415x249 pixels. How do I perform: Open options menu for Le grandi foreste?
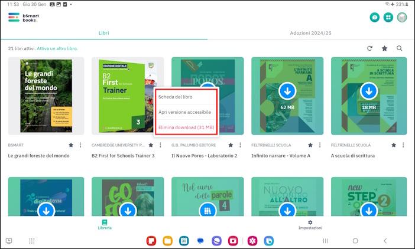click(x=80, y=145)
